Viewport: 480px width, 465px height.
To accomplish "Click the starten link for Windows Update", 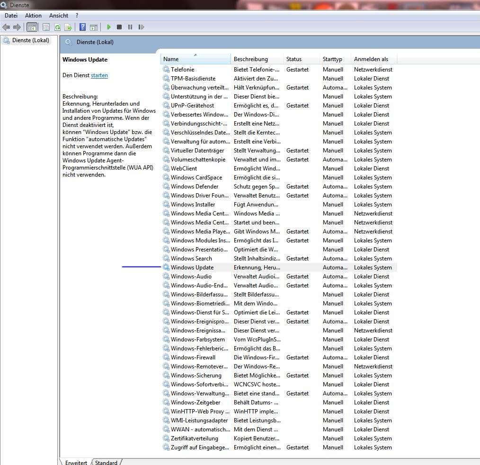I will click(x=99, y=75).
